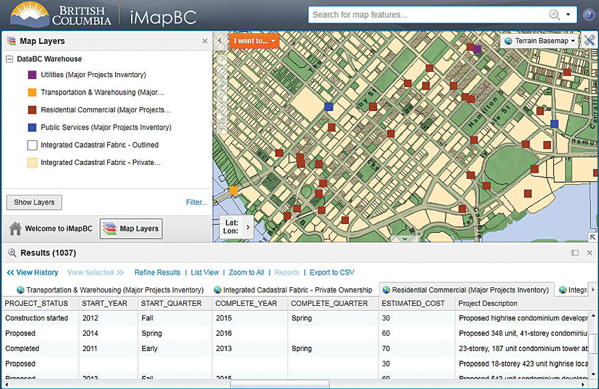599x389 pixels.
Task: Collapse the left panel with the arrow
Action: [220, 41]
